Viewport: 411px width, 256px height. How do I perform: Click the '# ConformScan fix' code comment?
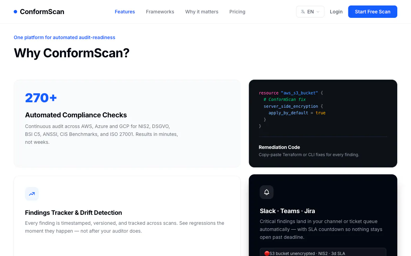coord(285,100)
